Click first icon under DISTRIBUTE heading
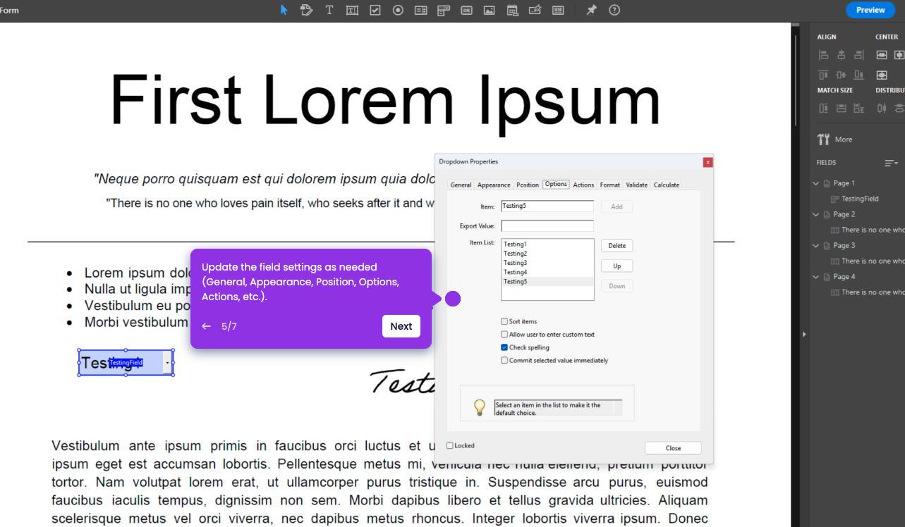This screenshot has height=527, width=905. (882, 108)
